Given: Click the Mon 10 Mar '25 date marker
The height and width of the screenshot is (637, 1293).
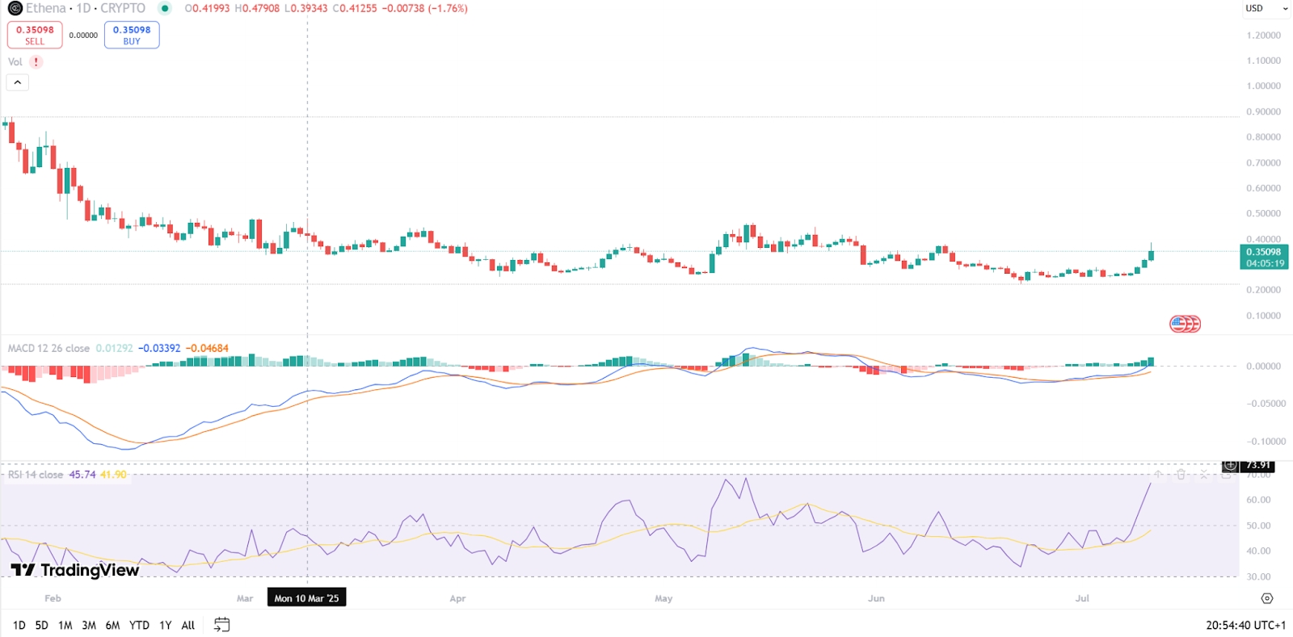Looking at the screenshot, I should pos(306,598).
